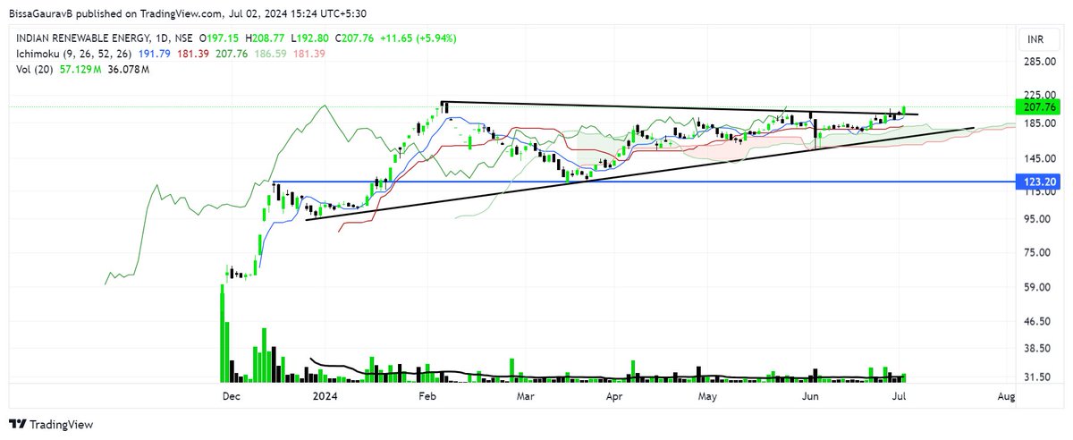
Task: Click the volume average value 36.078M
Action: (x=129, y=69)
